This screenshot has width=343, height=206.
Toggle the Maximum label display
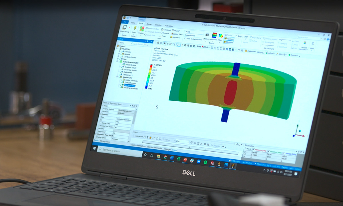230,39
